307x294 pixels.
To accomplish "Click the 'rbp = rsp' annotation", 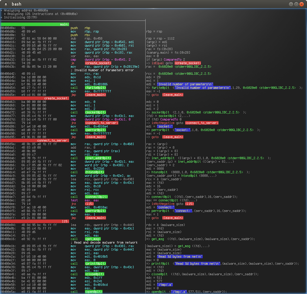I will click(x=154, y=32).
